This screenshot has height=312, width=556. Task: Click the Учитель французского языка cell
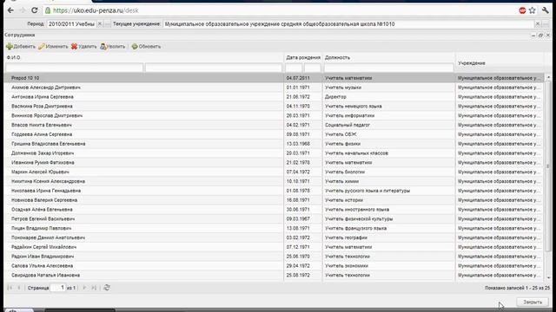point(389,228)
